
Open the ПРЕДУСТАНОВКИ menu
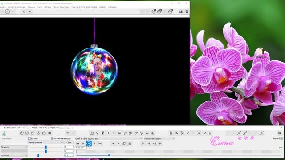pos(61,7)
